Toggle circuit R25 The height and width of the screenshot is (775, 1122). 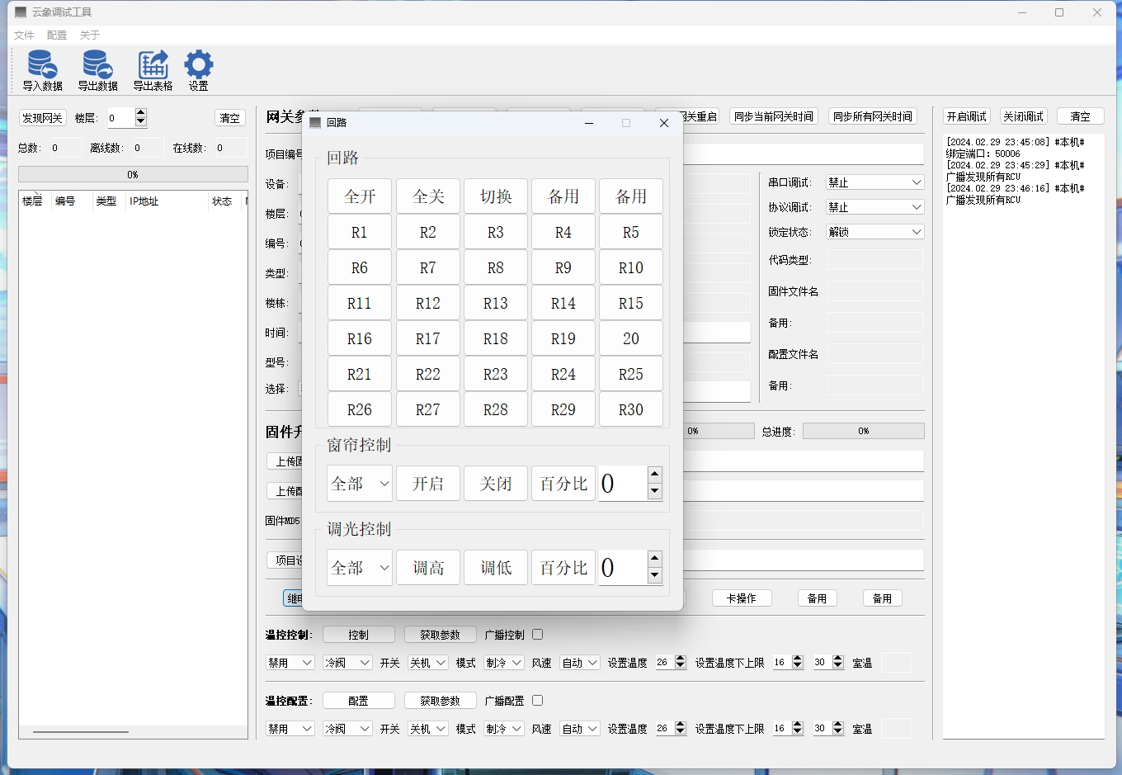click(631, 374)
